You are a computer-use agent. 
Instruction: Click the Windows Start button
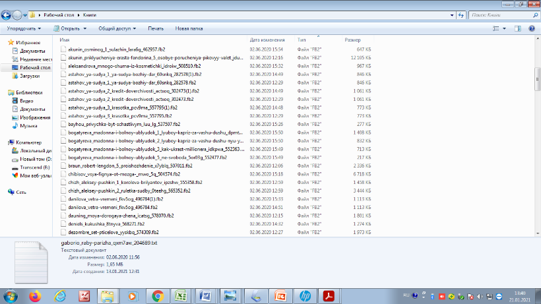11,294
